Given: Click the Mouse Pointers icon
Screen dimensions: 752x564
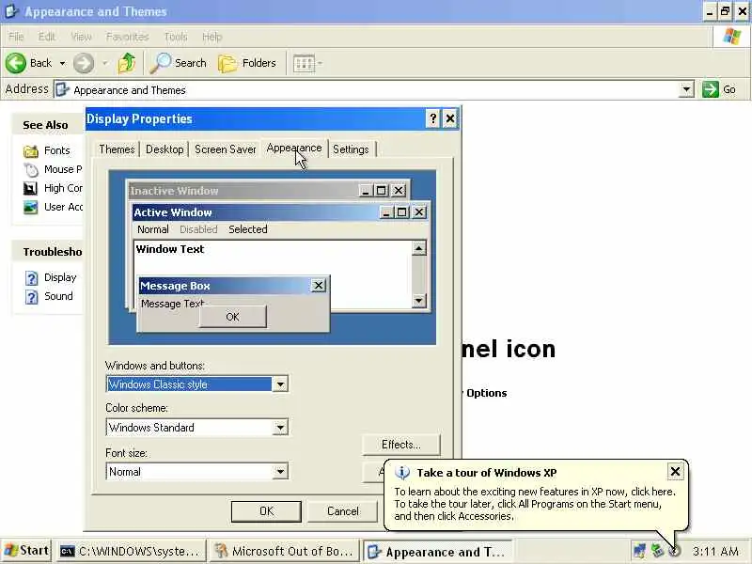Looking at the screenshot, I should 31,170.
